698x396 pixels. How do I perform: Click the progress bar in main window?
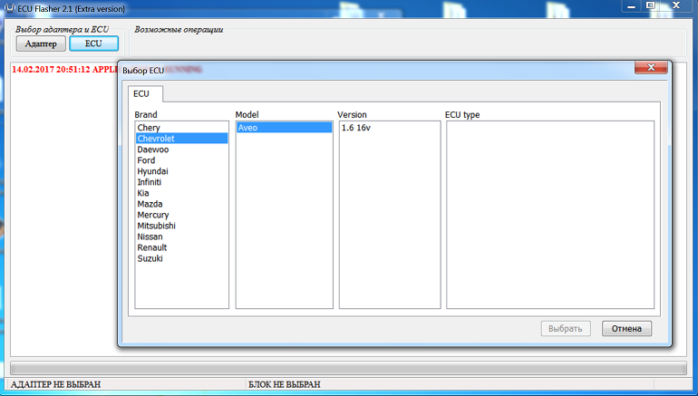click(x=348, y=368)
